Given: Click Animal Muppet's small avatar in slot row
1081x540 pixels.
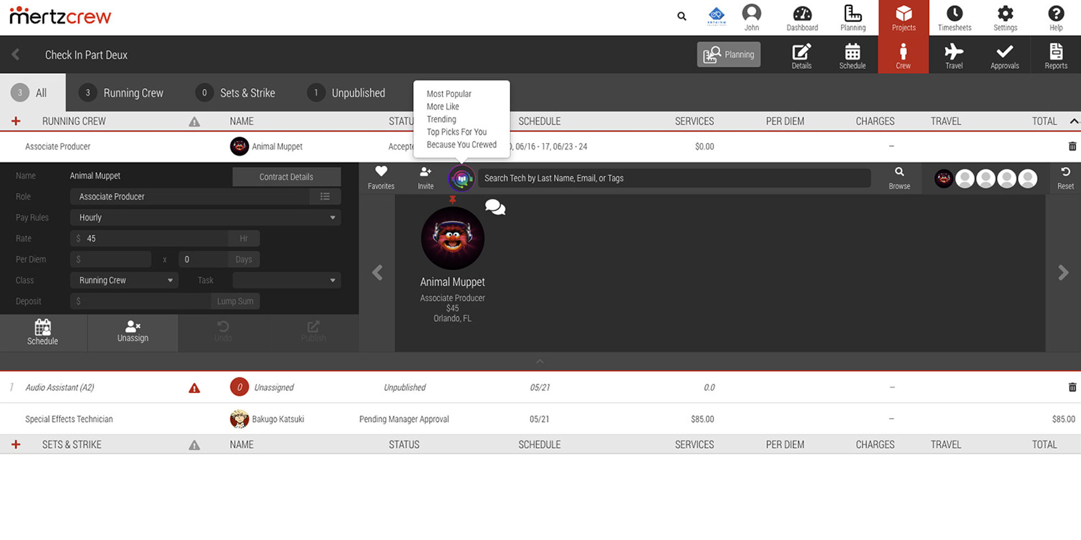Looking at the screenshot, I should 944,179.
